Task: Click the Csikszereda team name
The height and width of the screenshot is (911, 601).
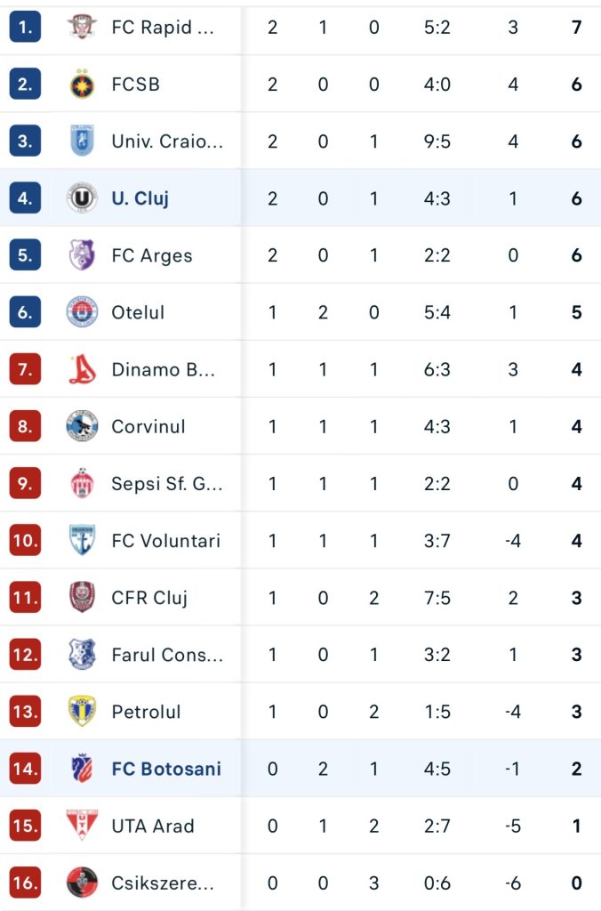Action: (x=163, y=883)
